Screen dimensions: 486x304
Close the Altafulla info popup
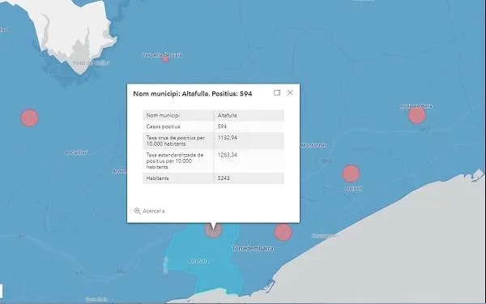(290, 92)
